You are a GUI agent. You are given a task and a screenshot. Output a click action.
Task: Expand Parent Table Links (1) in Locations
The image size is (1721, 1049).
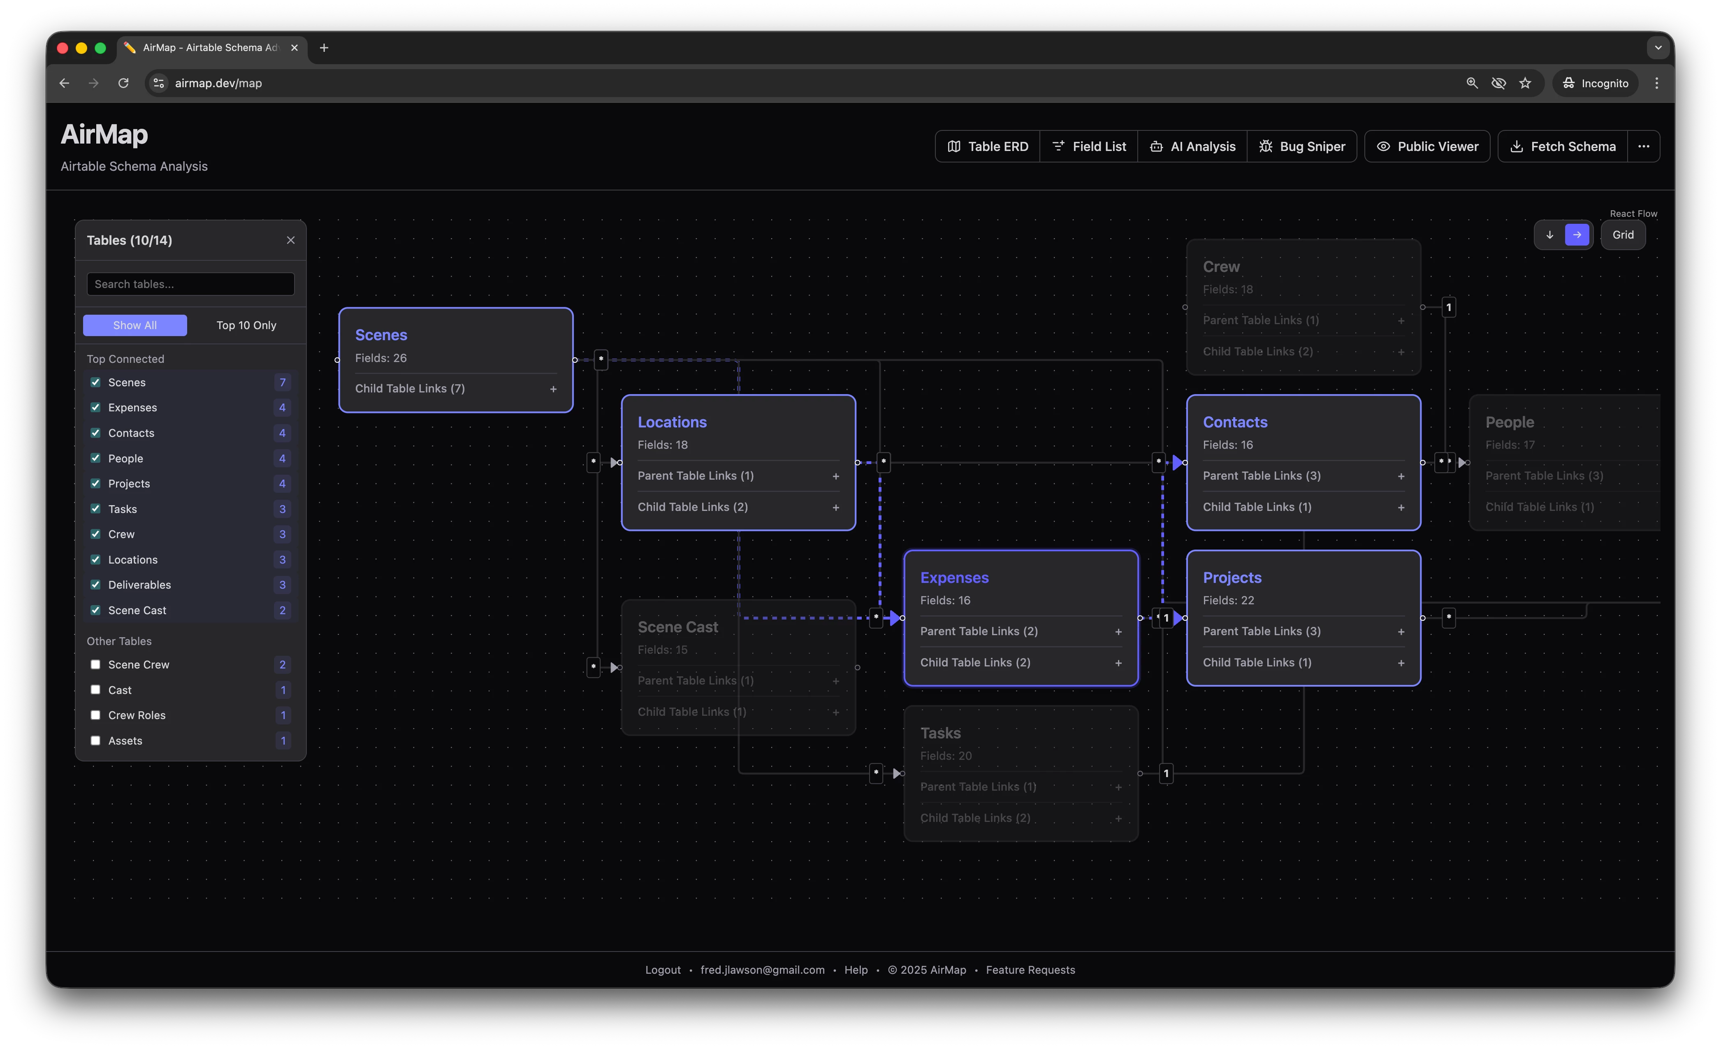click(835, 476)
